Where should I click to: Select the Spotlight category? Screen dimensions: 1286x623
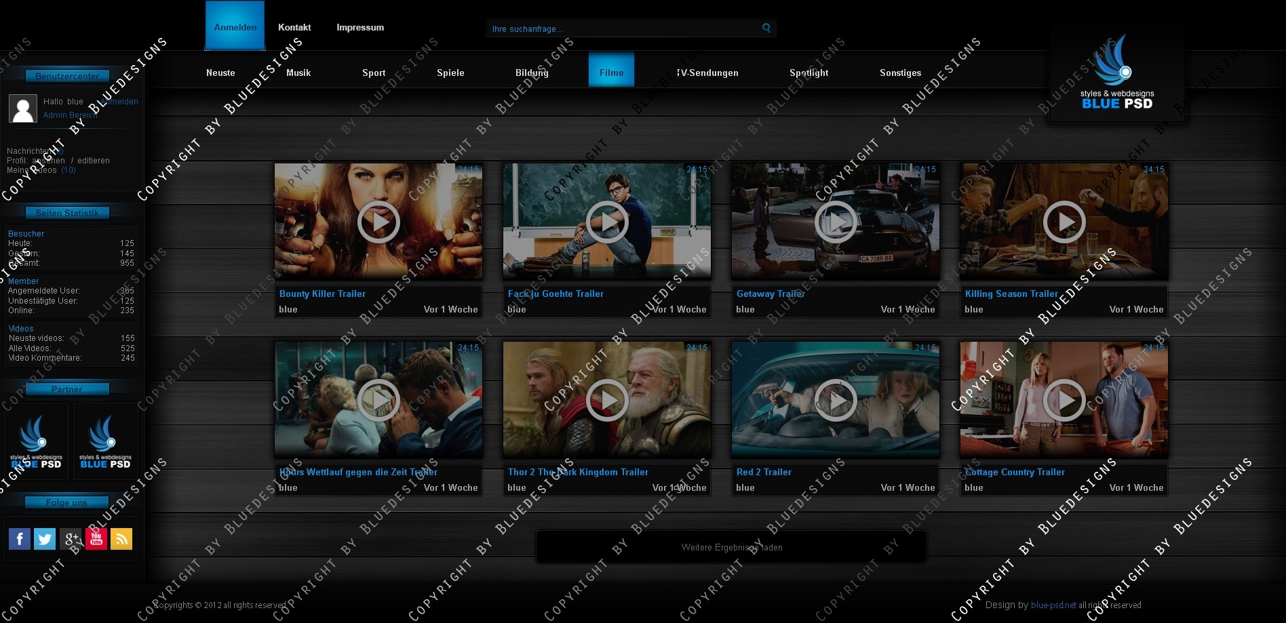(808, 73)
